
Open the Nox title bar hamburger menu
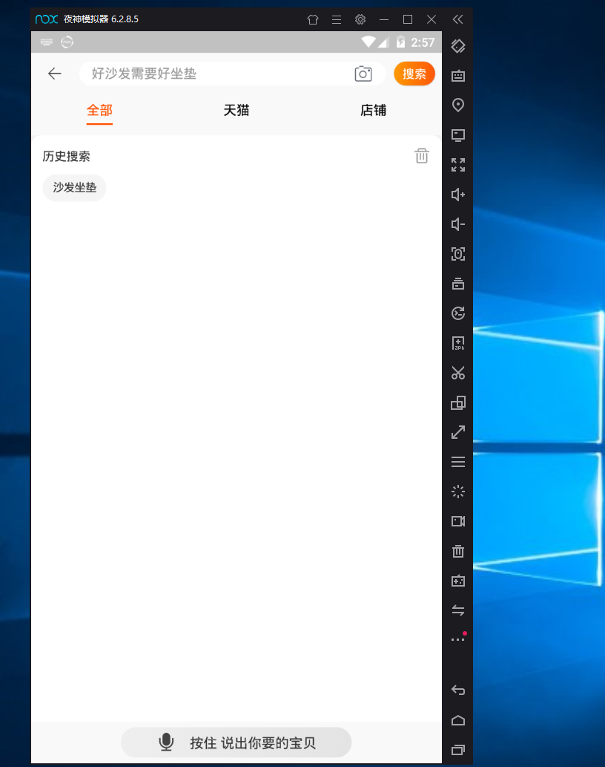tap(337, 19)
